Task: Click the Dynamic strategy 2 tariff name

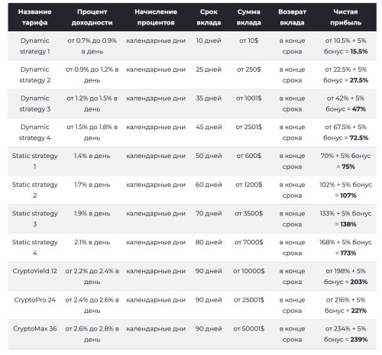Action: pos(34,75)
